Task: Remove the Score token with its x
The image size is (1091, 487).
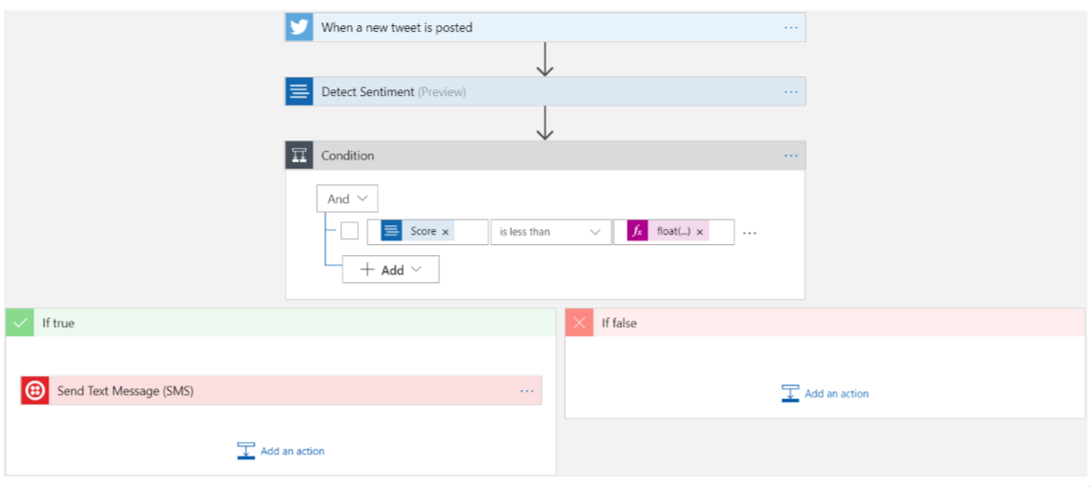Action: 446,232
